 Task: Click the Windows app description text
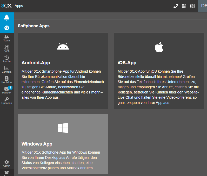(x=61, y=160)
